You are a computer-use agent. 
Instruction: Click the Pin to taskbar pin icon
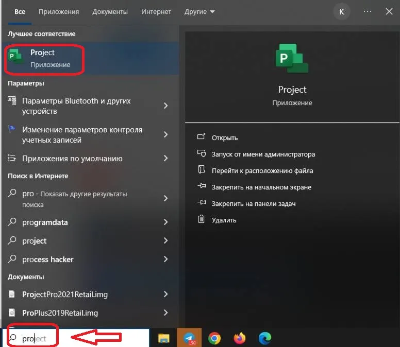[x=202, y=202]
